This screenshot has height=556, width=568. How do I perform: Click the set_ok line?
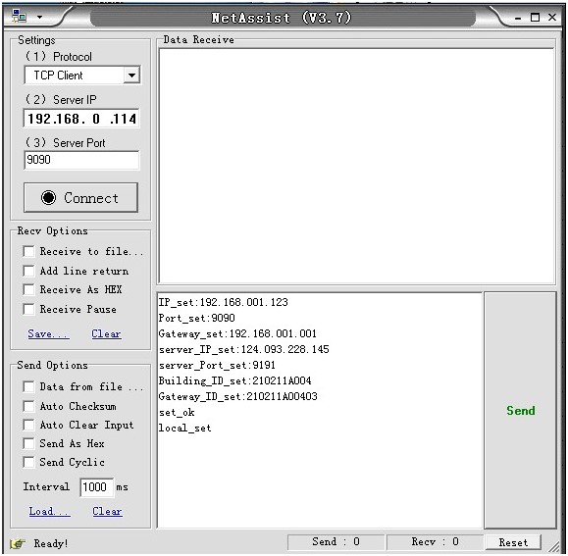pos(177,412)
